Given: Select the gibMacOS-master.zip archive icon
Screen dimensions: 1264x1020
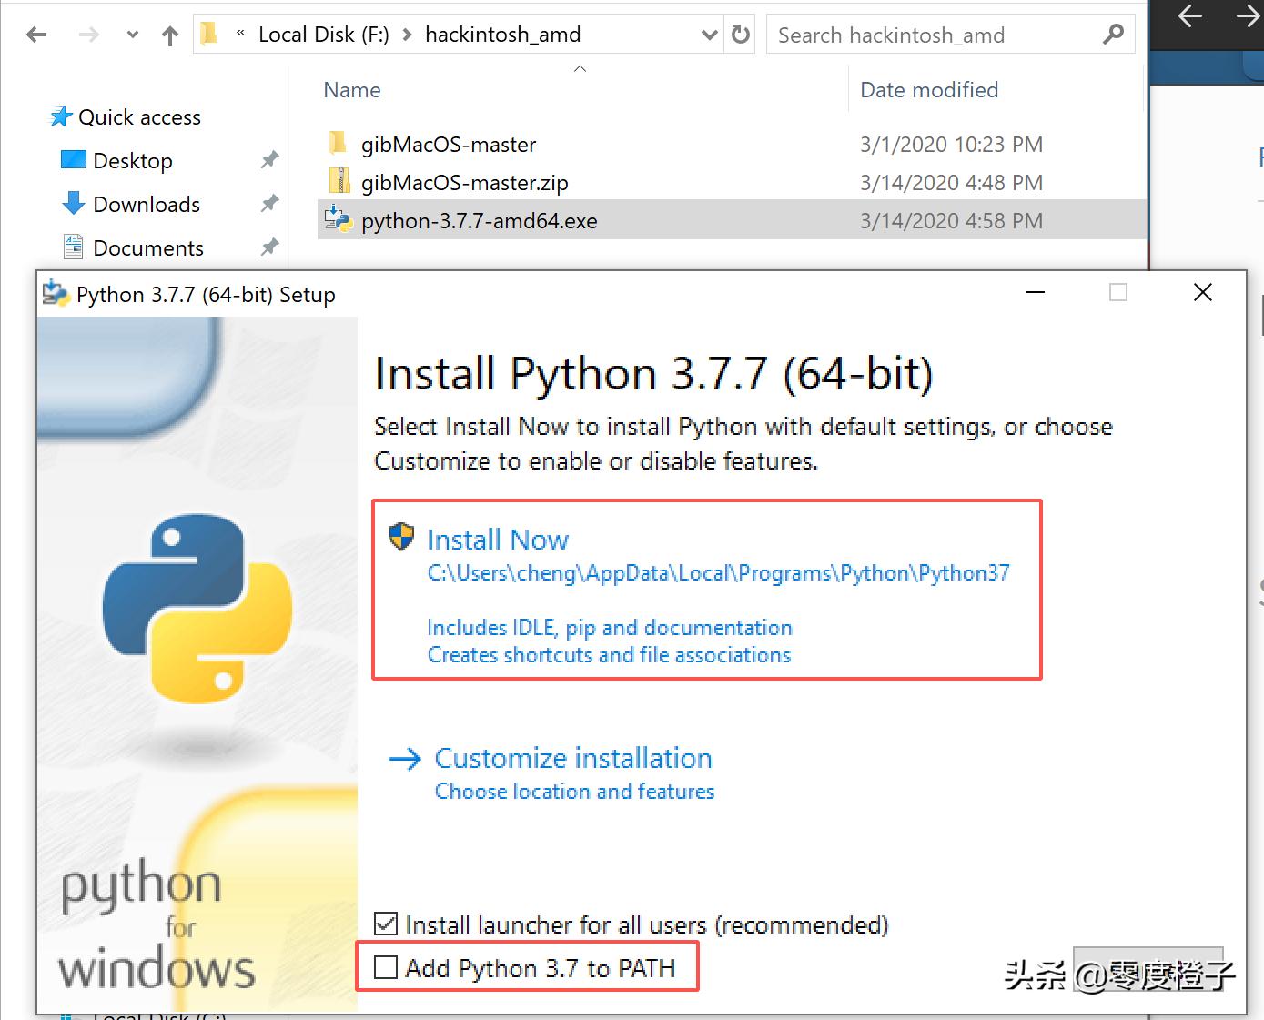Looking at the screenshot, I should tap(339, 182).
